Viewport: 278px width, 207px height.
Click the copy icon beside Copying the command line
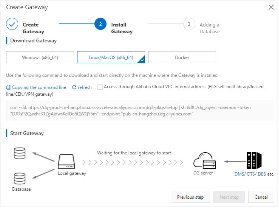pos(8,87)
